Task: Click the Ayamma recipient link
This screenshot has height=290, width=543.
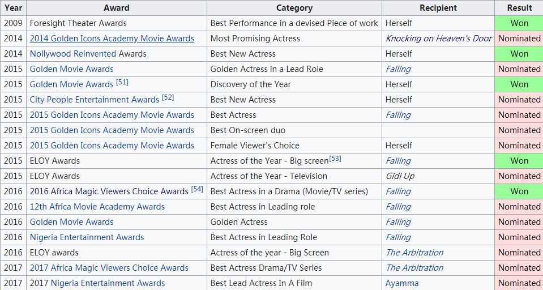Action: pyautogui.click(x=402, y=283)
